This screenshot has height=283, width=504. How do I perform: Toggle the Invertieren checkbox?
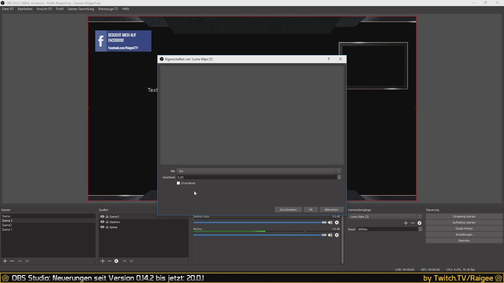[178, 183]
